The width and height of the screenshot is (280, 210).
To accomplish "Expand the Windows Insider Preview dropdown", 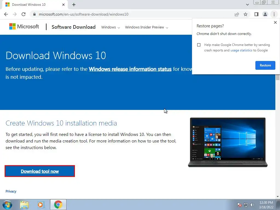I will point(147,27).
